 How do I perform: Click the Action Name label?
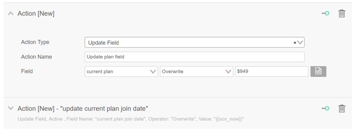(x=36, y=57)
